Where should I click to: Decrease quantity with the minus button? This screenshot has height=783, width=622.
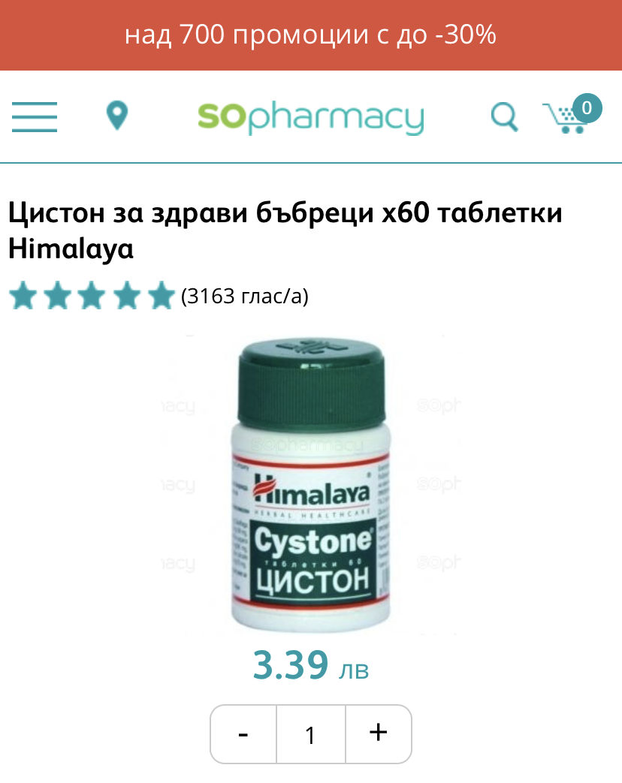click(x=243, y=734)
